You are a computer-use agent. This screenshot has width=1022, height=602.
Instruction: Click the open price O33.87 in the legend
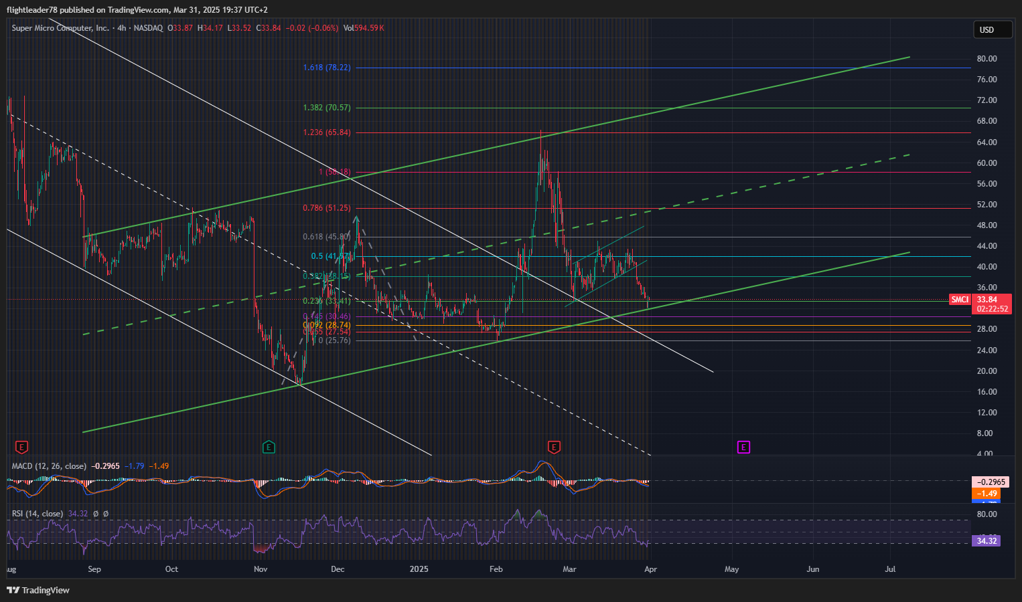[x=180, y=28]
